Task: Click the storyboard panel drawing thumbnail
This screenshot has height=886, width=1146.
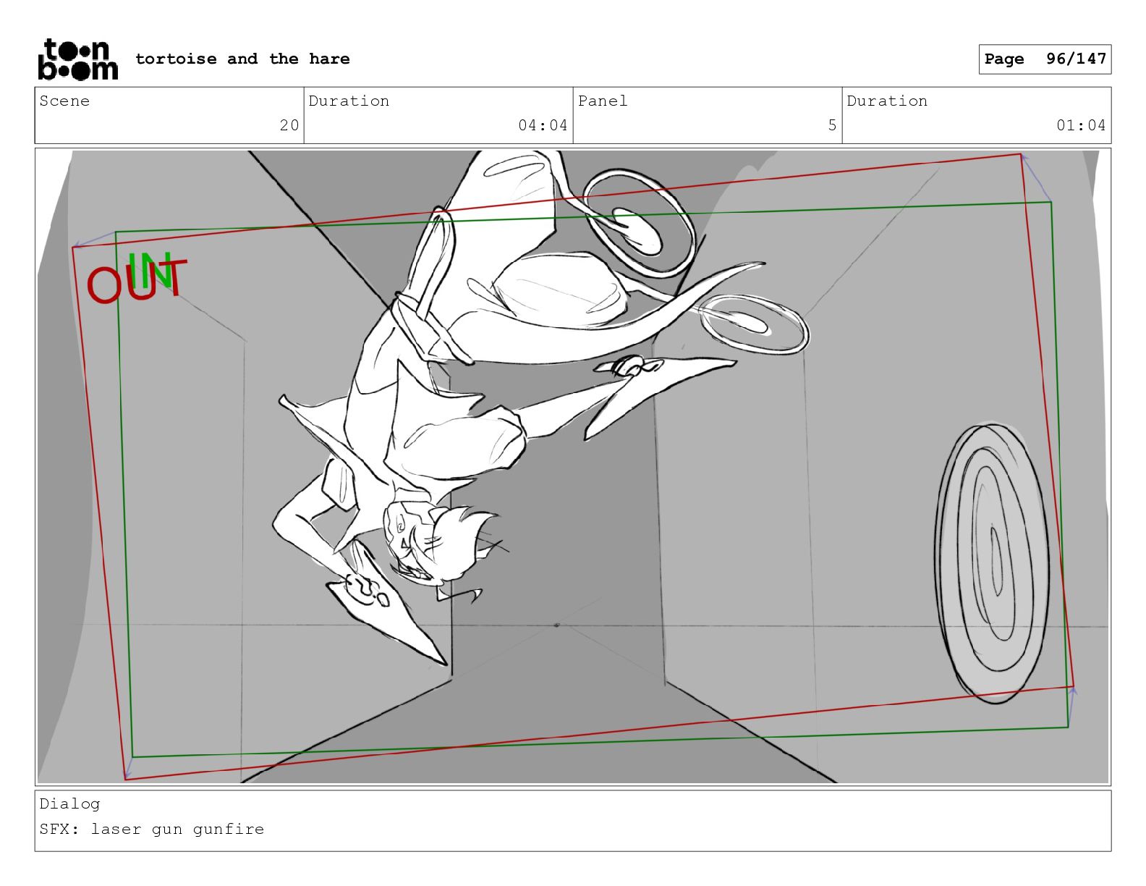Action: click(573, 467)
